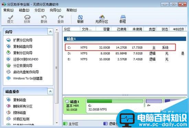Image resolution: width=189 pixels, height=128 pixels.
Task: Select the C: partition row
Action: click(120, 48)
